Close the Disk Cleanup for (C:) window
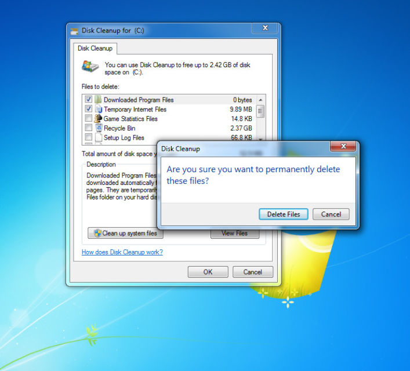The image size is (410, 371). pyautogui.click(x=264, y=28)
